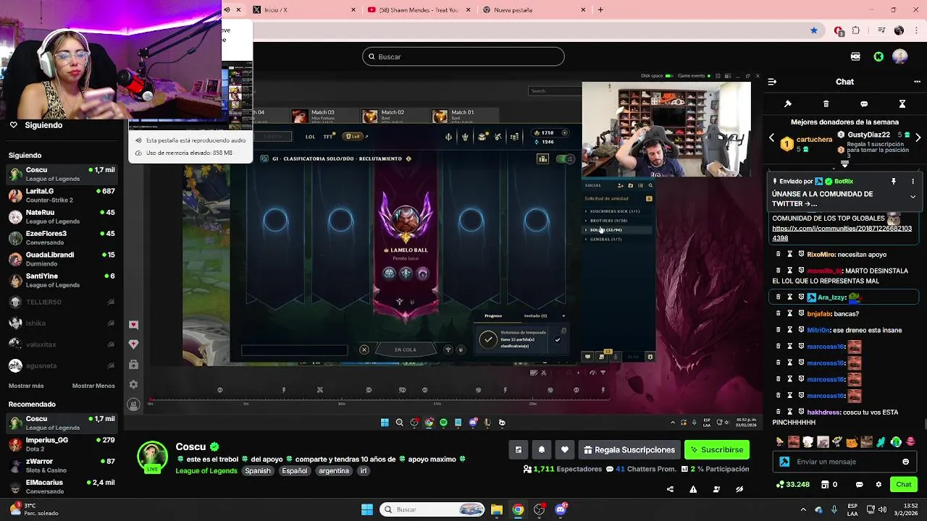Collapse the top donors panel handle
Image resolution: width=927 pixels, height=521 pixels.
pos(844,165)
